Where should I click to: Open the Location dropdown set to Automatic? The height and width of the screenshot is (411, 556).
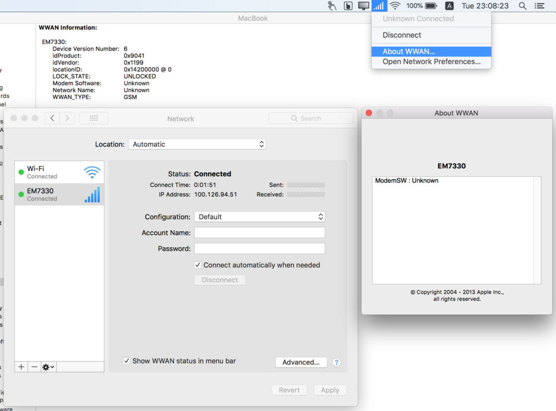[x=197, y=144]
